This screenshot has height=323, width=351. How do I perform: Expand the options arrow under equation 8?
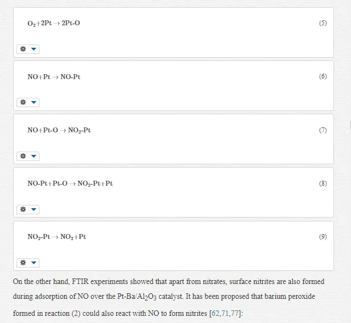(x=33, y=210)
